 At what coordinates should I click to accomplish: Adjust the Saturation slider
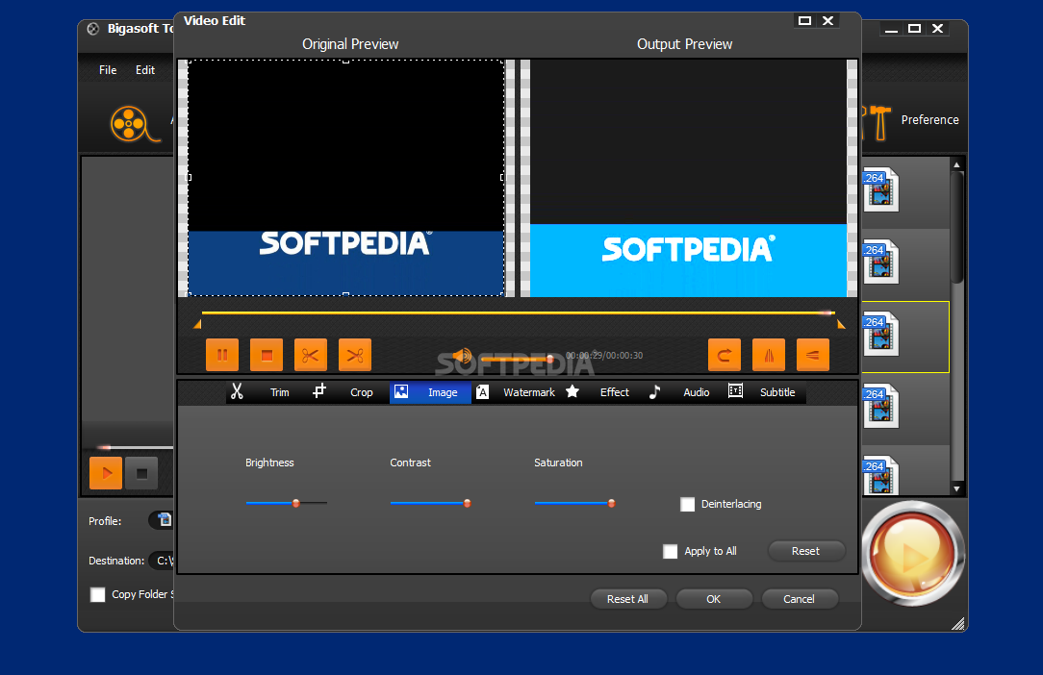(574, 504)
